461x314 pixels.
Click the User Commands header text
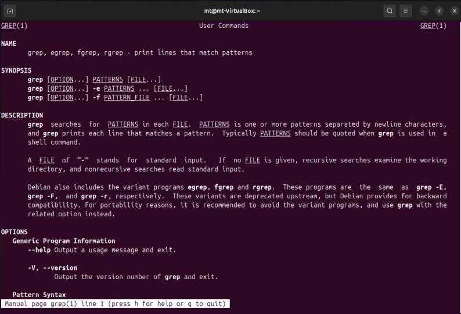coord(224,26)
